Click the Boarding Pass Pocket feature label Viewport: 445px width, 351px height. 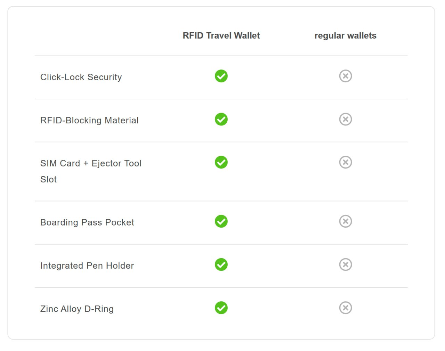tap(87, 222)
